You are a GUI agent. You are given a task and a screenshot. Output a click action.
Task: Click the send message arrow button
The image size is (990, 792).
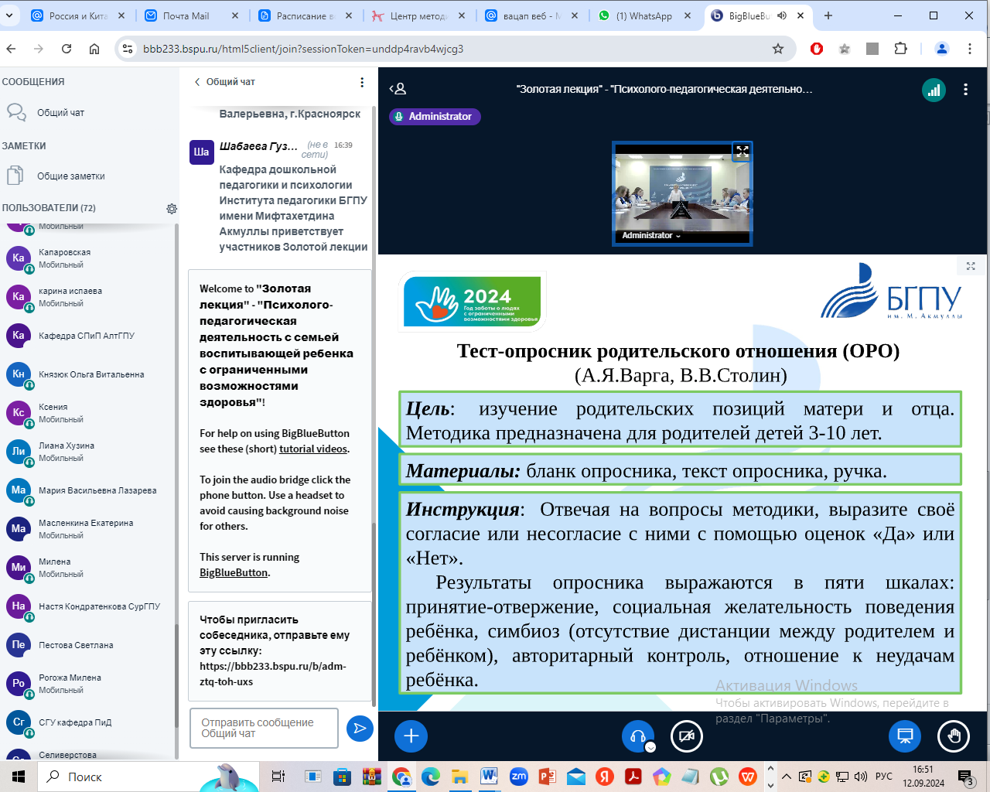pos(360,728)
